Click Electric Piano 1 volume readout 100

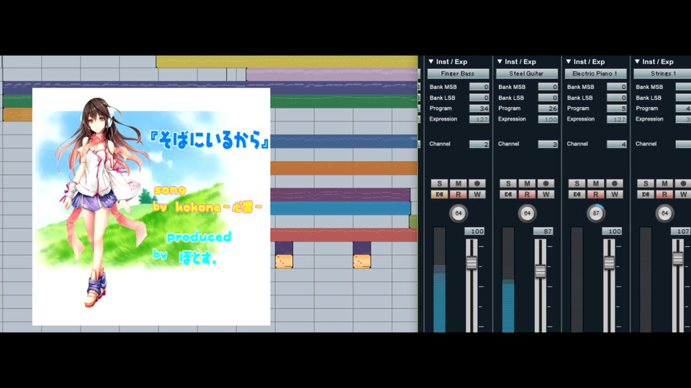[612, 231]
